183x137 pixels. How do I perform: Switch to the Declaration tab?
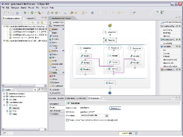(70, 98)
